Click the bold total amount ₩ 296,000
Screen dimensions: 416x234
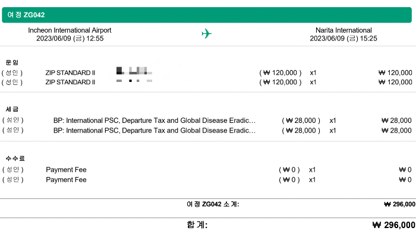point(393,225)
